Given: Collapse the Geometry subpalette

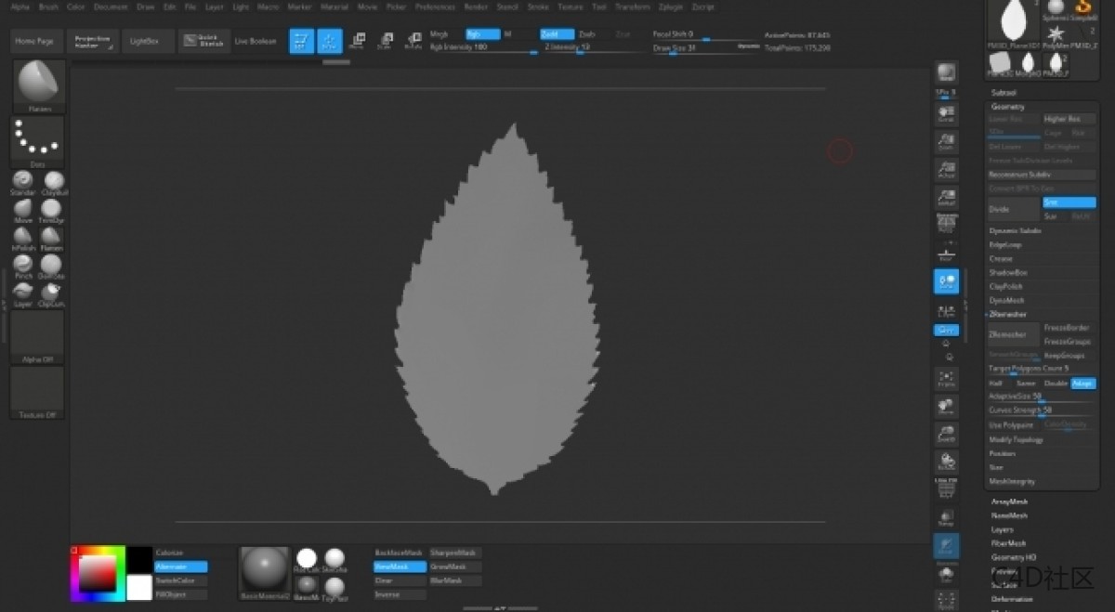Looking at the screenshot, I should 1008,107.
